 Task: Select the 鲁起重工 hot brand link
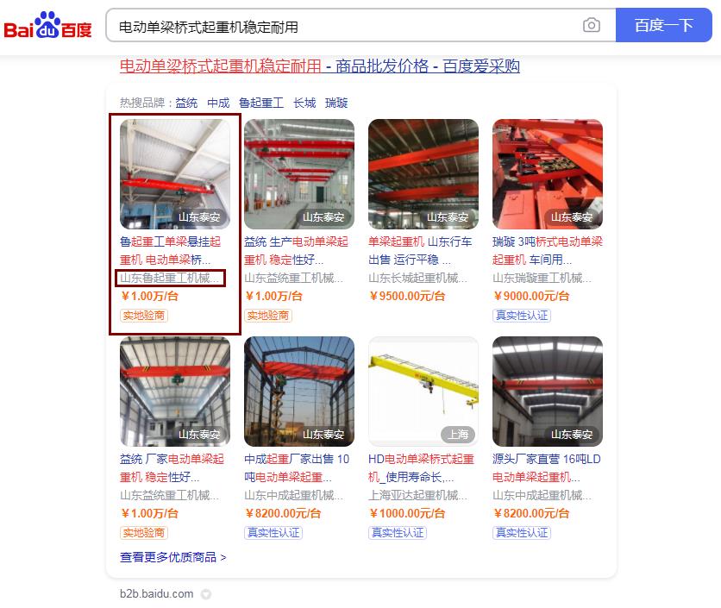(261, 103)
